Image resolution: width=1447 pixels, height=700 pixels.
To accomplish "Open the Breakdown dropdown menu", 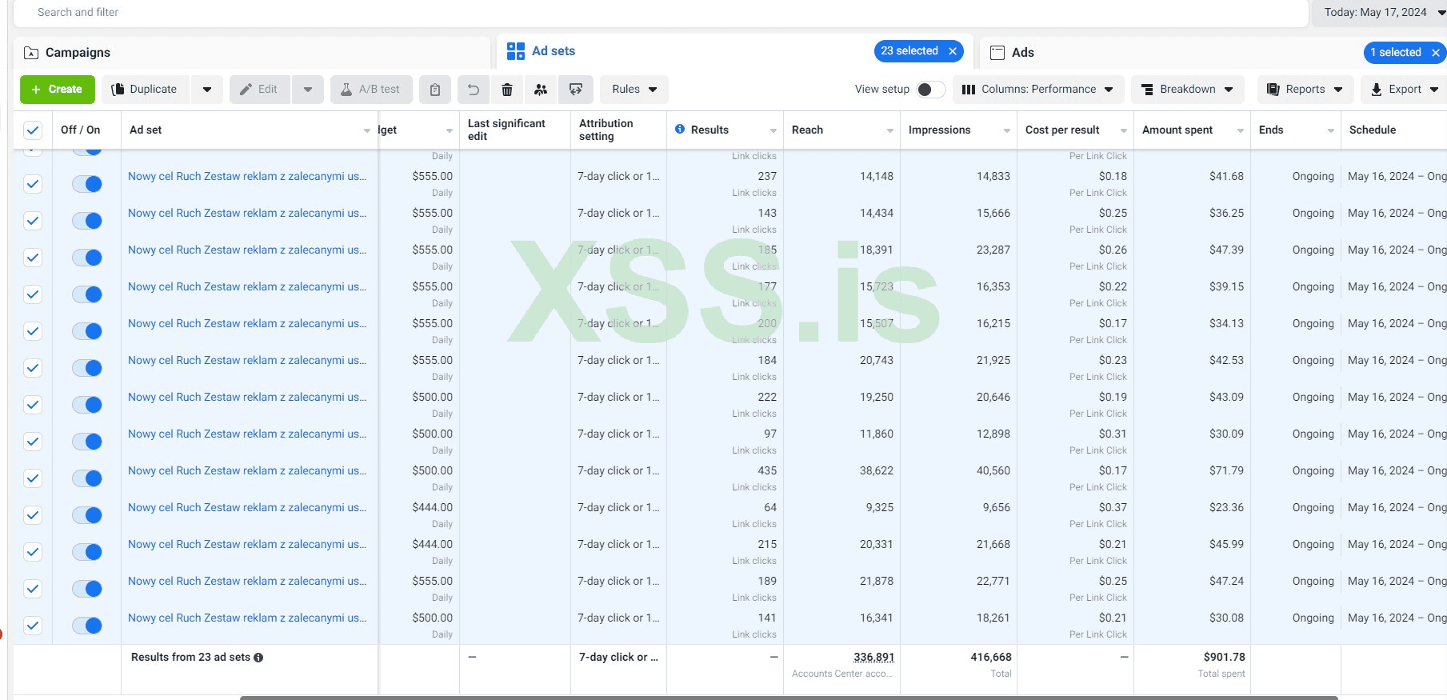I will (x=1187, y=90).
